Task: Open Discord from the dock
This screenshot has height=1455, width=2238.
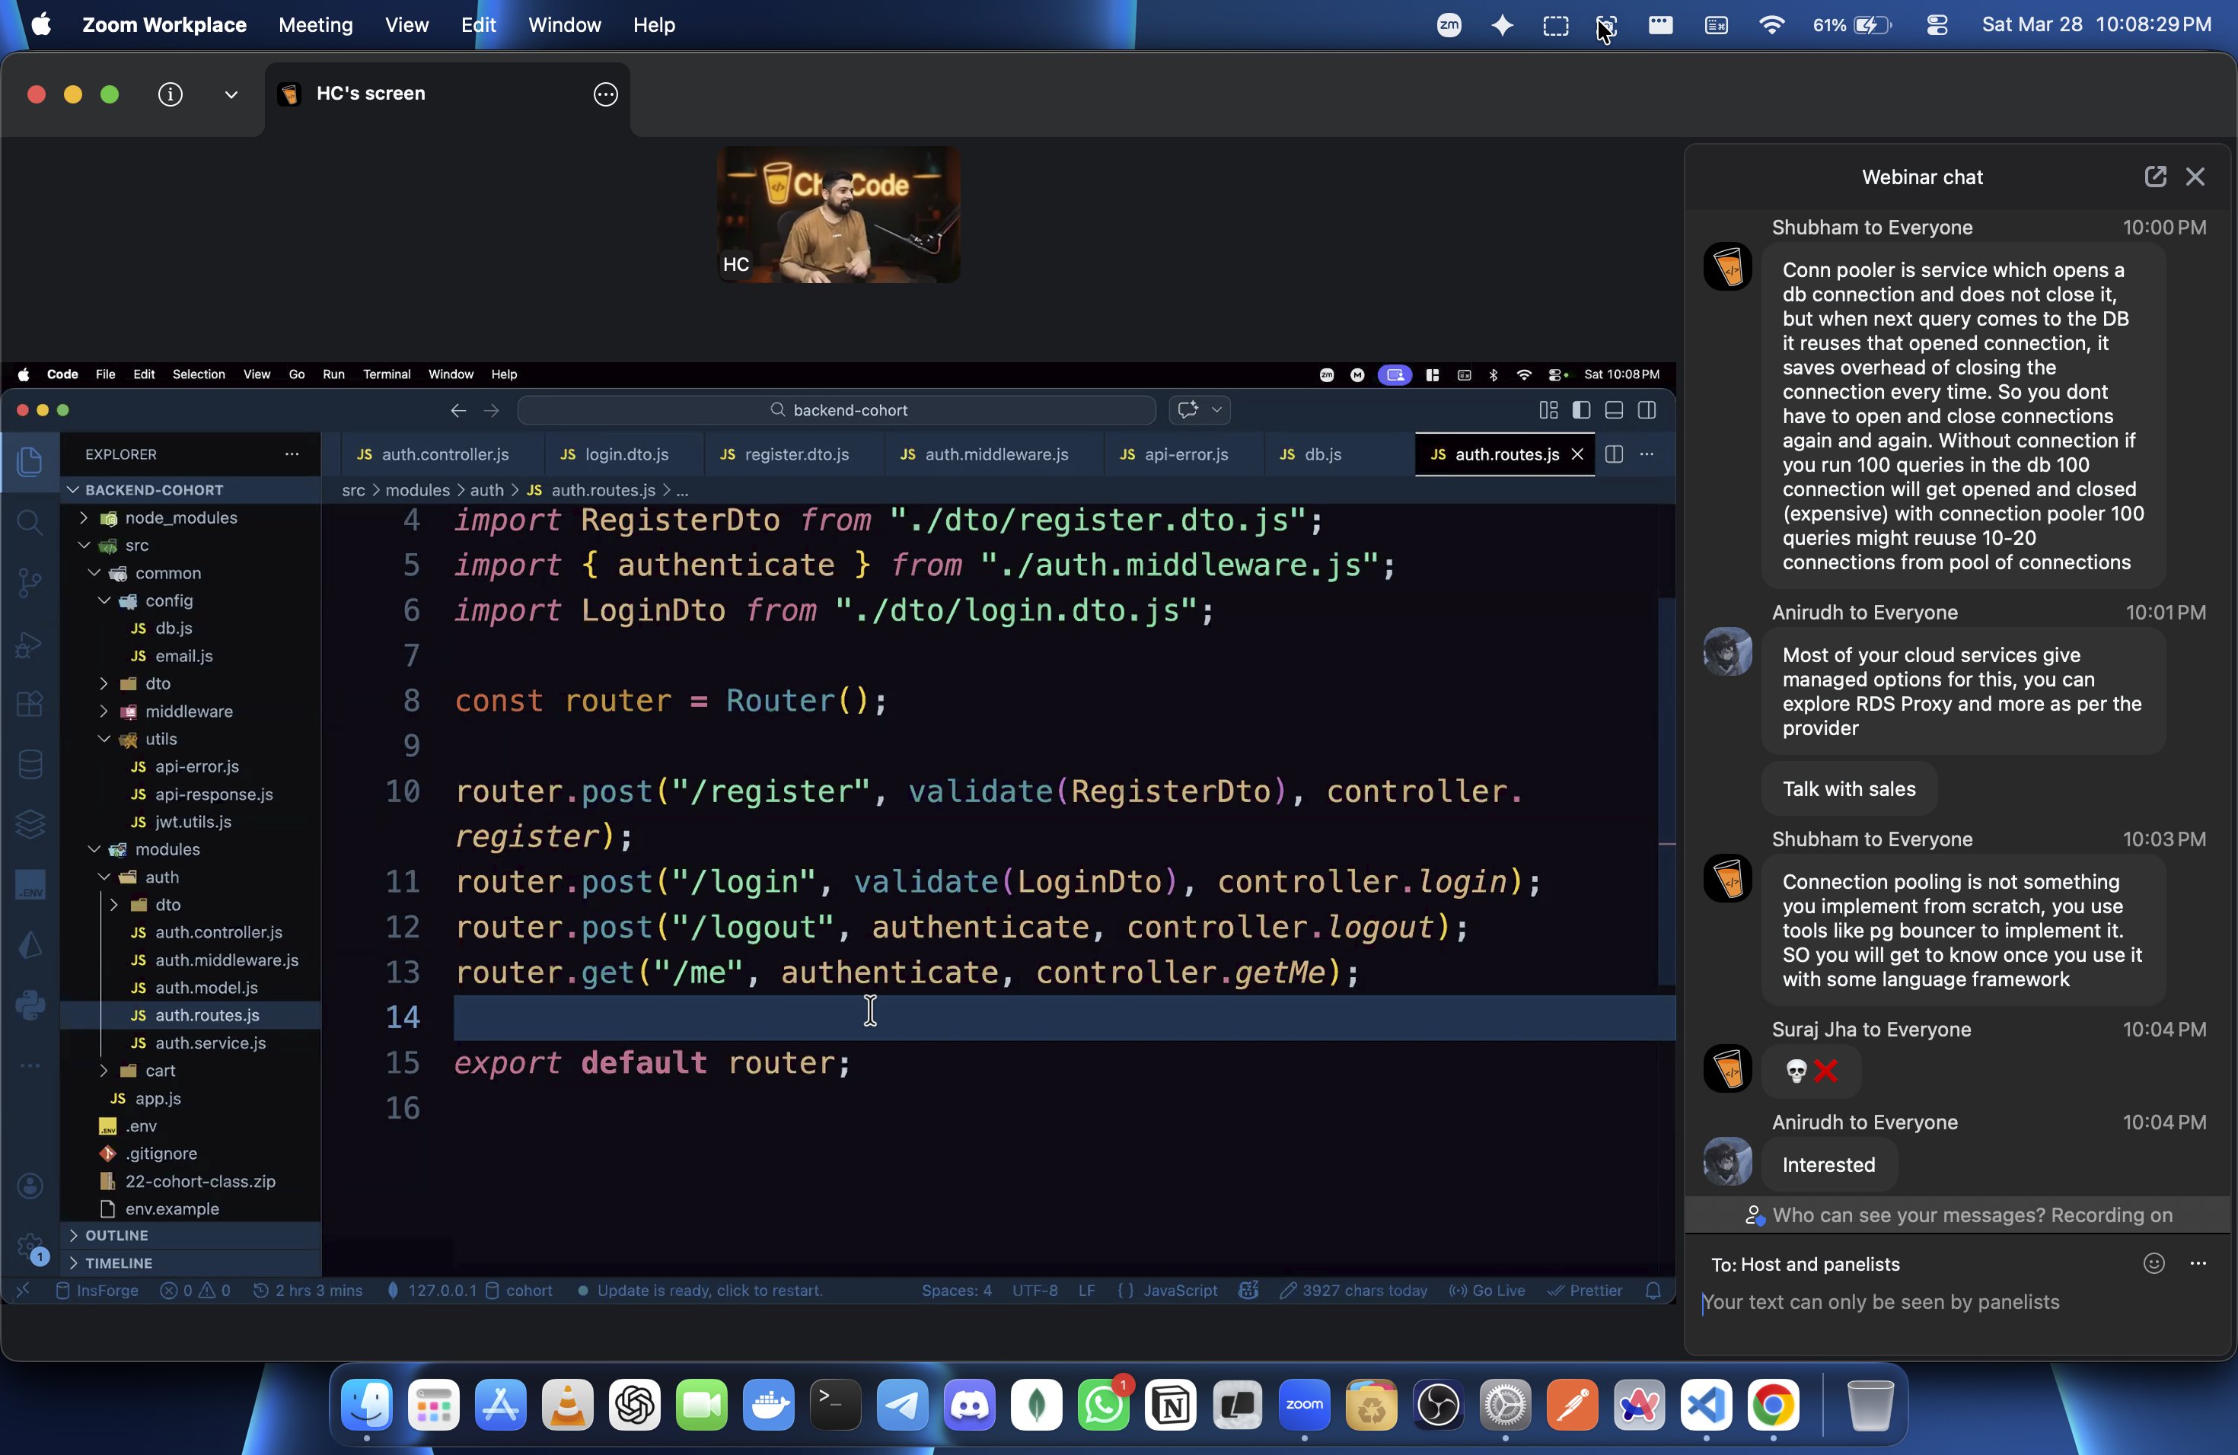Action: coord(970,1406)
